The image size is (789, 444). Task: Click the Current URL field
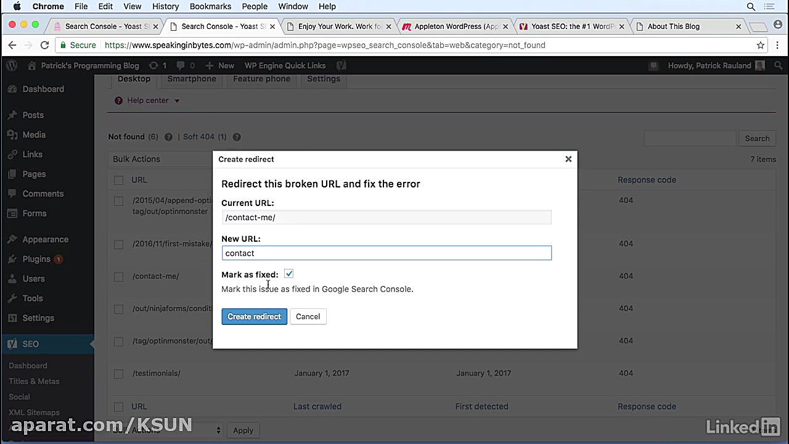(386, 217)
